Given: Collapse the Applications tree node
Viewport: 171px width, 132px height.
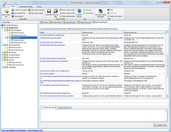Looking at the screenshot, I should tap(3, 28).
